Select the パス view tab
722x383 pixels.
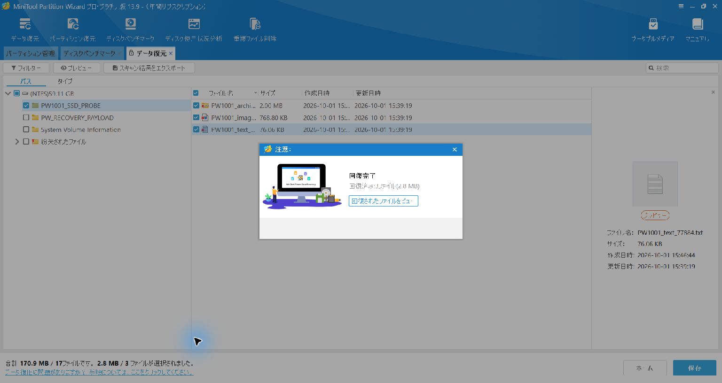click(x=26, y=81)
